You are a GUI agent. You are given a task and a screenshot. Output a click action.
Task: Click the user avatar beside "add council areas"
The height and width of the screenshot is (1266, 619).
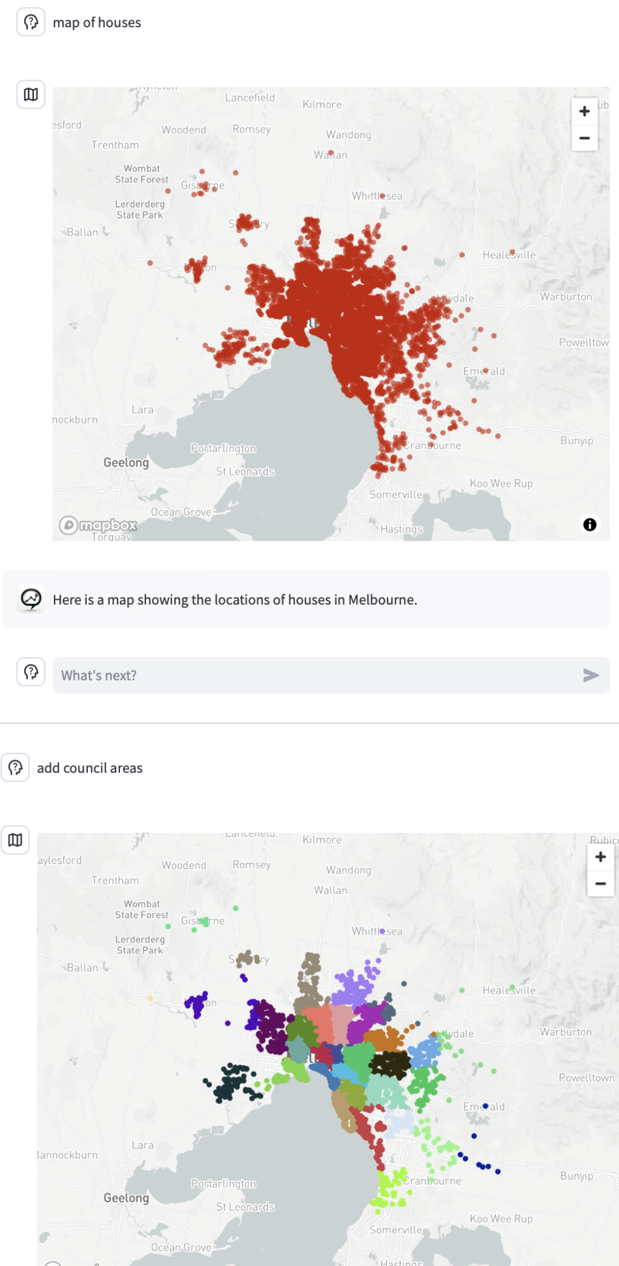click(15, 767)
